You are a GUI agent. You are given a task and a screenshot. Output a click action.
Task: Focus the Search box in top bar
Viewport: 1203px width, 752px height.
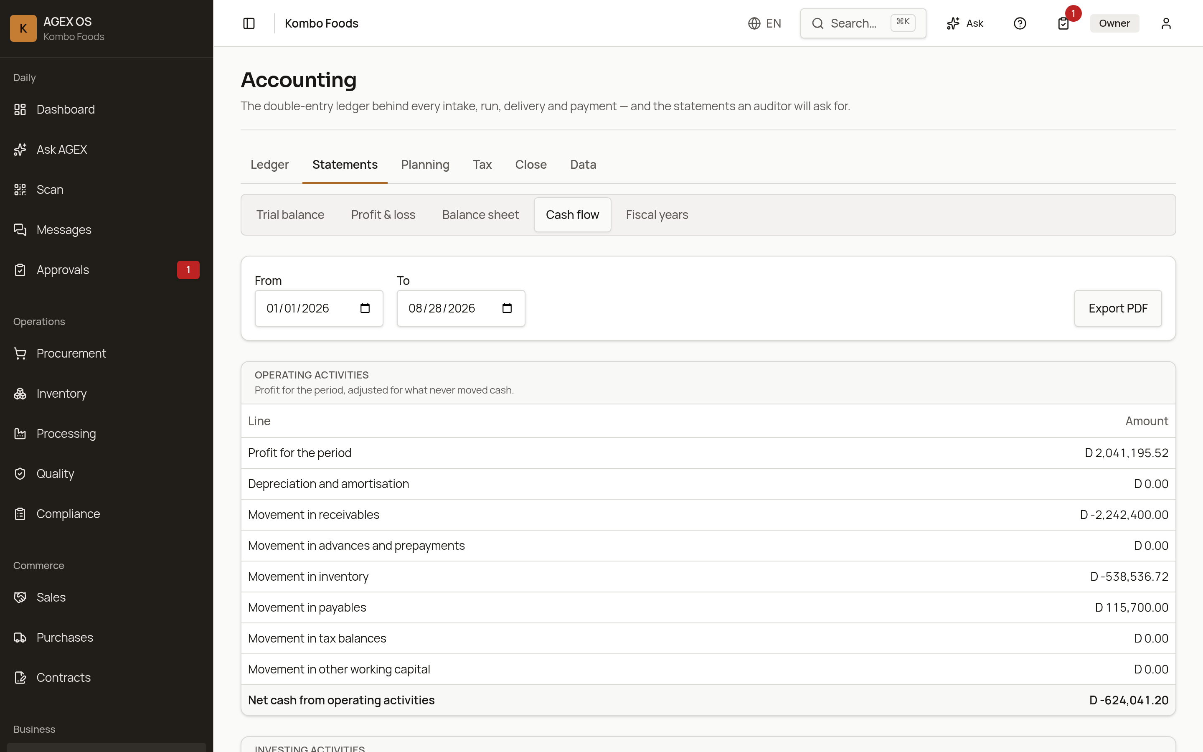coord(863,23)
